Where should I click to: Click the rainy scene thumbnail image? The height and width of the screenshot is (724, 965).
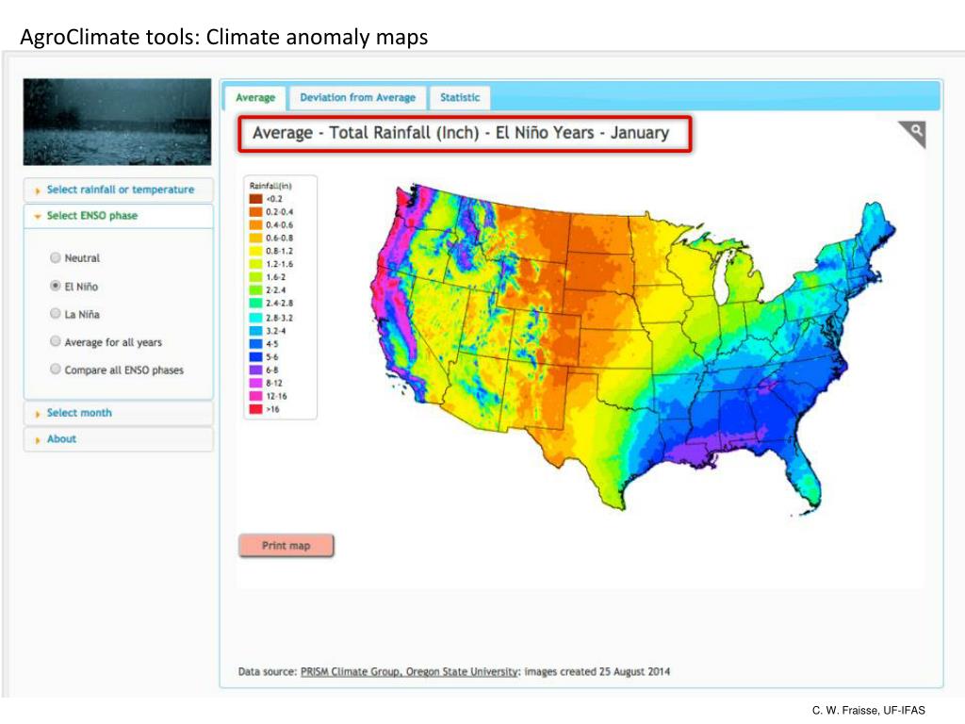coord(117,122)
